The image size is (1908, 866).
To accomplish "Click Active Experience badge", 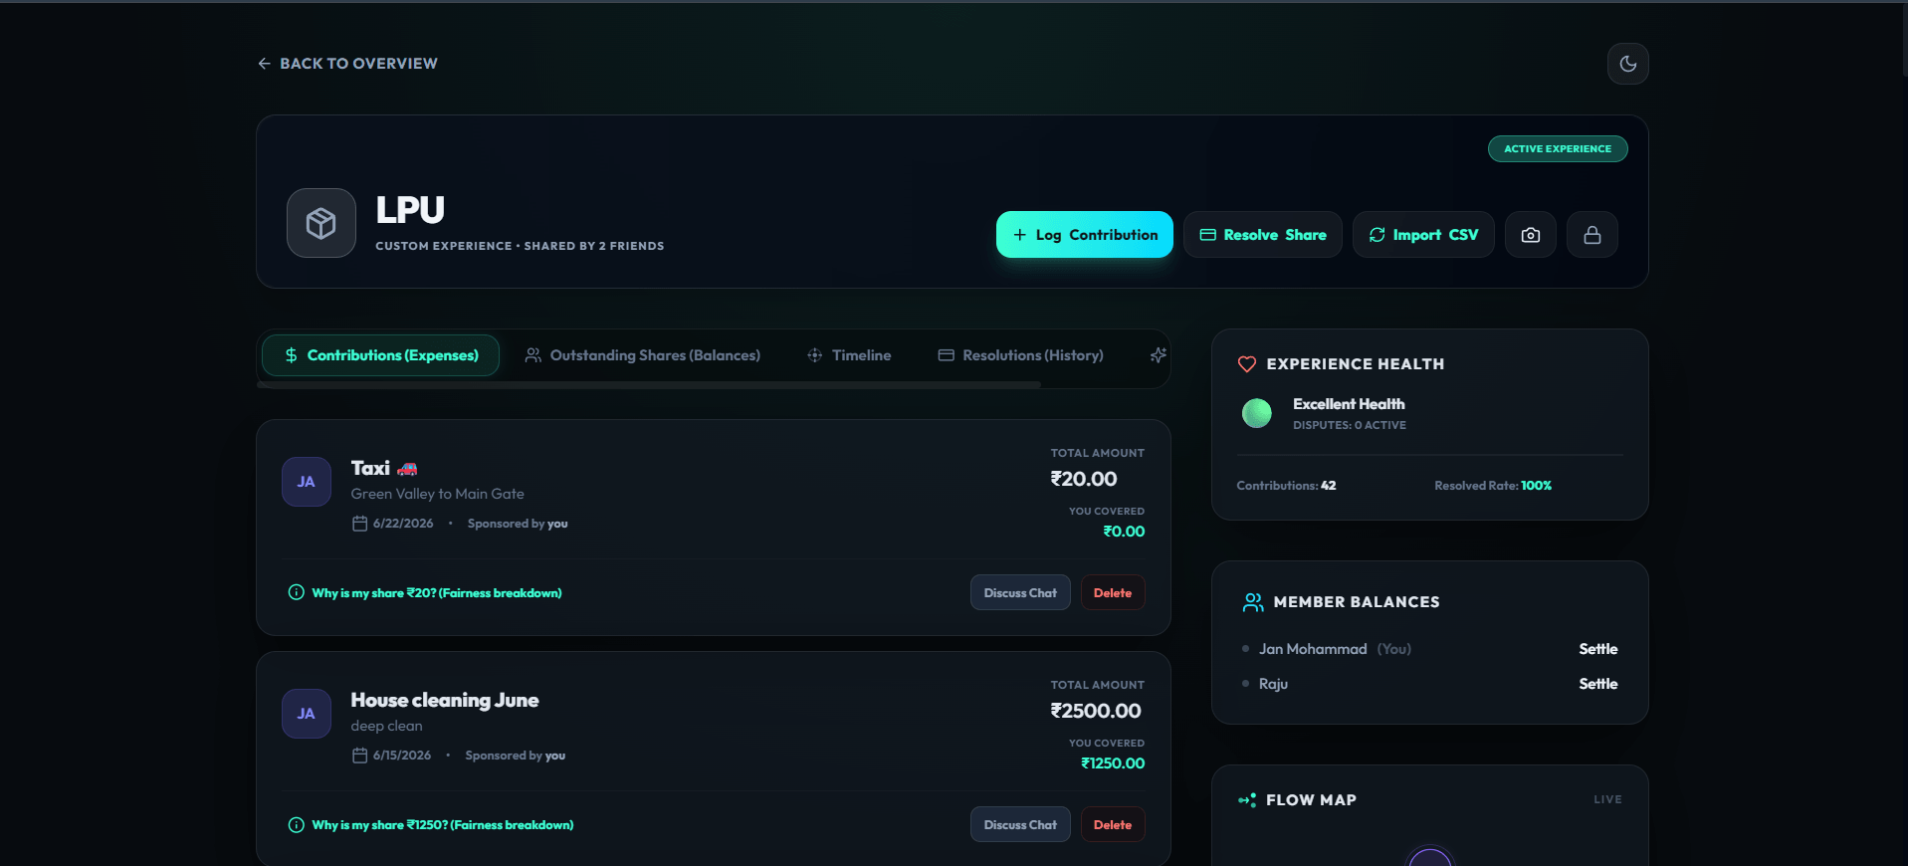I will click(1558, 149).
